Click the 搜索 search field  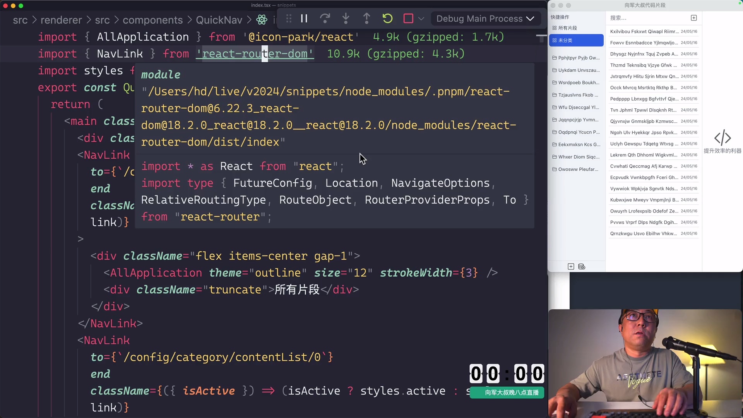[639, 18]
